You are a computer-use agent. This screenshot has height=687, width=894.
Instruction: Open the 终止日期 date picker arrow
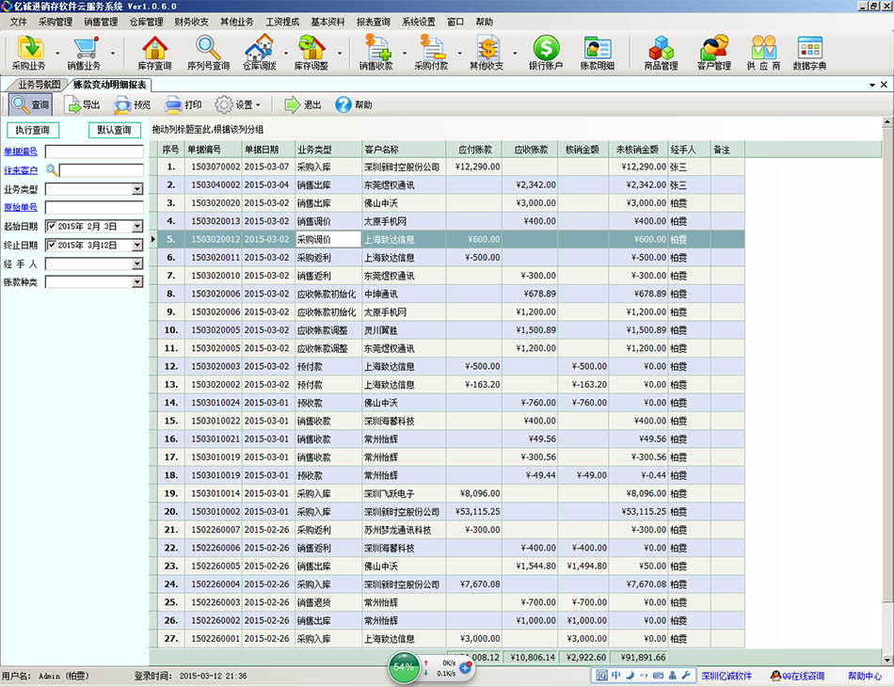pos(136,245)
